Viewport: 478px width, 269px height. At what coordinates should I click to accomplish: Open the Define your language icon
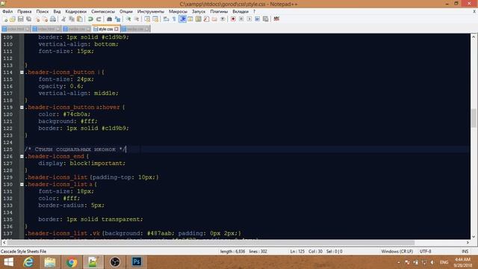(190, 19)
